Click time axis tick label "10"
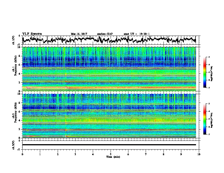Screen dimensions: 224x173 point(199,154)
